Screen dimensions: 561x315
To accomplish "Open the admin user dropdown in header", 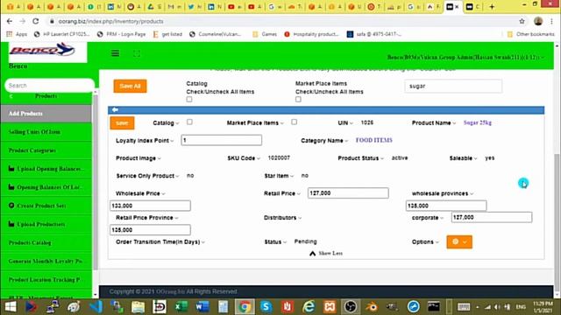I will tap(465, 57).
